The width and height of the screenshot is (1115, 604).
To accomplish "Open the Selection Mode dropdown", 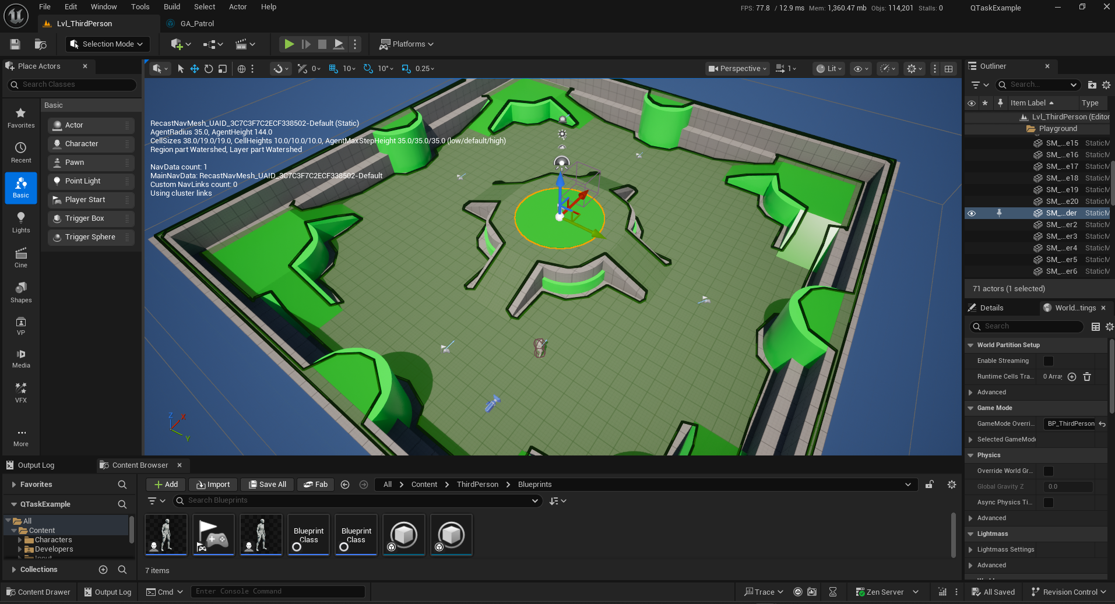I will 107,44.
